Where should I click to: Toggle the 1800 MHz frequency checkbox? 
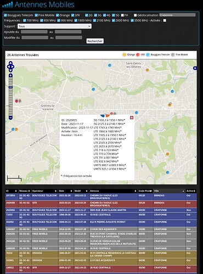pos(76,20)
